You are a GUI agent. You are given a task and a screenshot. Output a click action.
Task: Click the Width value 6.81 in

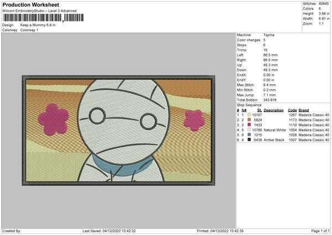point(324,19)
